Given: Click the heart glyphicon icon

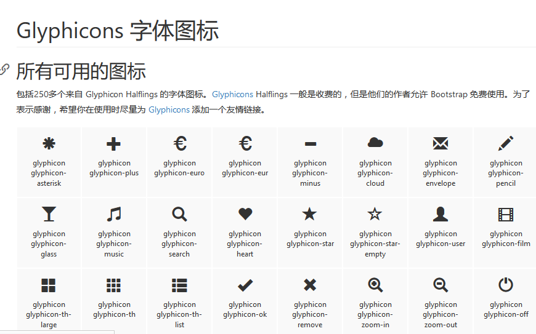Looking at the screenshot, I should (x=245, y=214).
